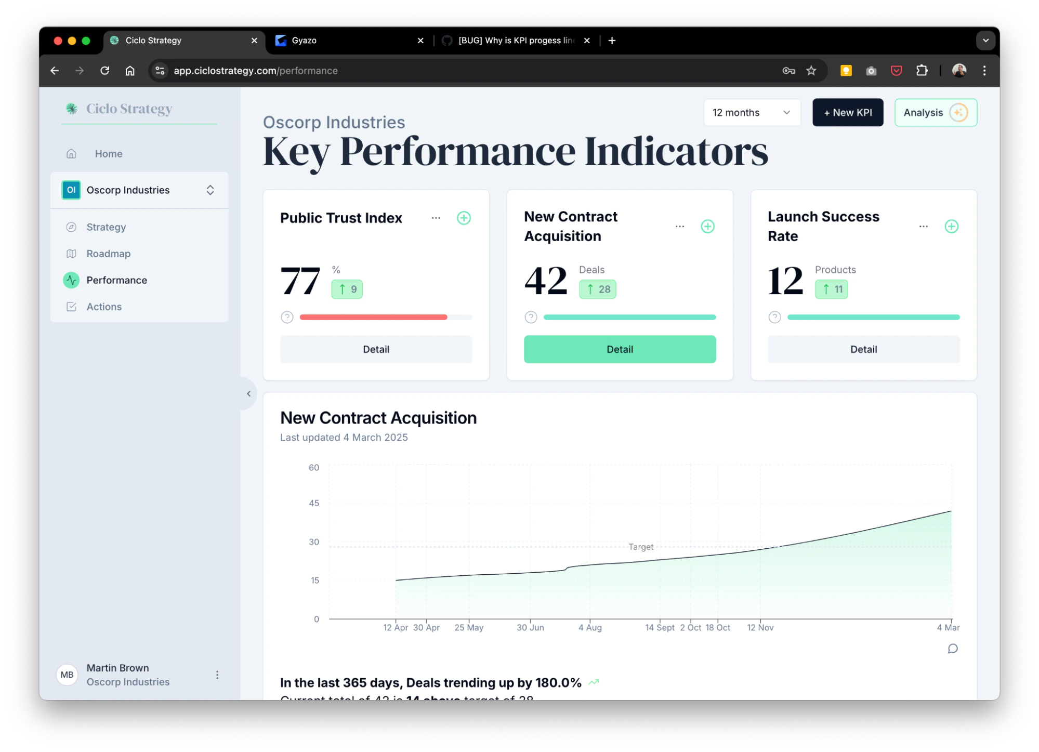Image resolution: width=1039 pixels, height=752 pixels.
Task: Click the Launch Success Rate progress bar
Action: click(x=873, y=317)
